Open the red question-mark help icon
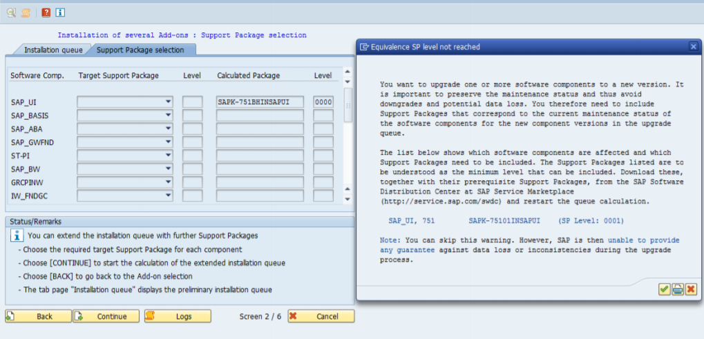 46,12
